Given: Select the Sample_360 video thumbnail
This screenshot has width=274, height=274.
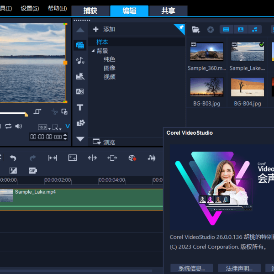Looking at the screenshot, I should click(207, 52).
